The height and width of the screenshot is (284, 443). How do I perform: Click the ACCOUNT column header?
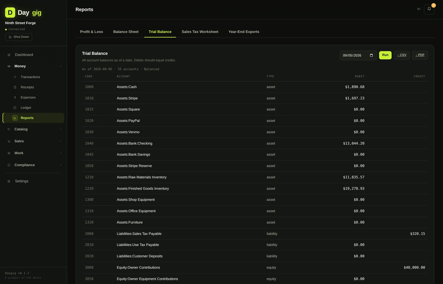point(123,76)
